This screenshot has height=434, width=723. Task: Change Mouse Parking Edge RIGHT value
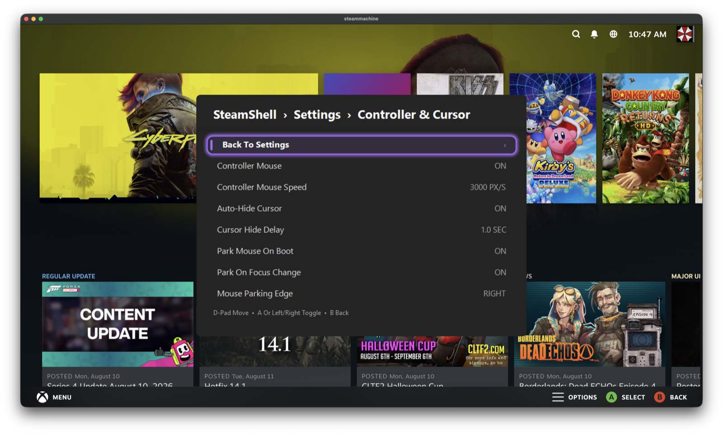(x=494, y=294)
